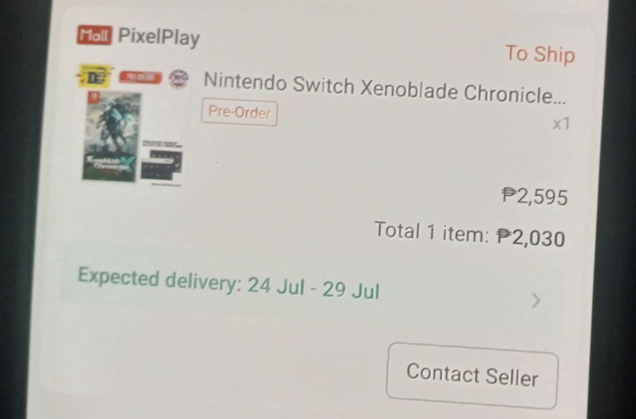Tap the Xenoblade Chronicles X logo on the cover
636x419 pixels.
point(109,164)
